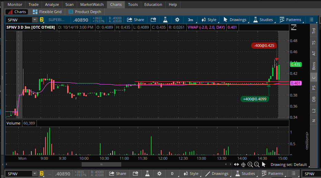Click the zoom out magnifier icon
321x178 pixels.
pos(257,165)
